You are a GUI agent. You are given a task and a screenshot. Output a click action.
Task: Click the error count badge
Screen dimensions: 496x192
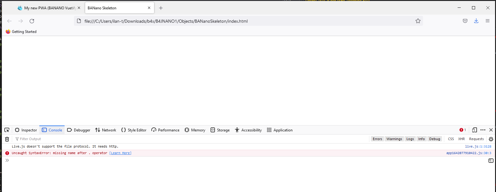pyautogui.click(x=463, y=130)
